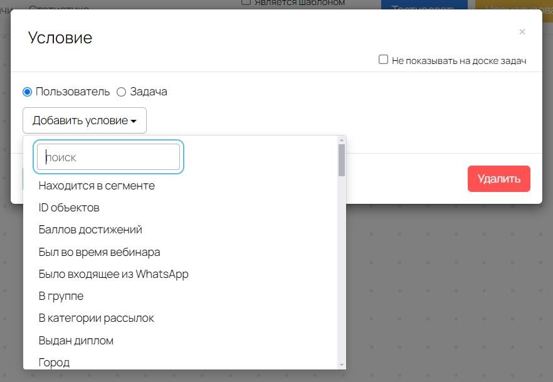Viewport: 553px width, 382px height.
Task: Select the «В группе» condition
Action: tap(60, 295)
